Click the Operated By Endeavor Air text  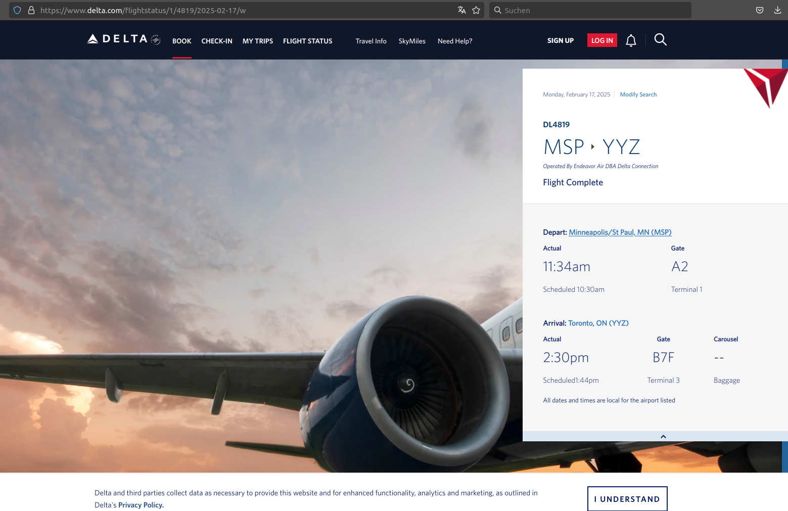[600, 166]
